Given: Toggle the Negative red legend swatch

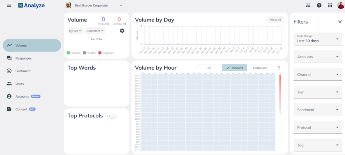Looking at the screenshot, I should 100,53.
